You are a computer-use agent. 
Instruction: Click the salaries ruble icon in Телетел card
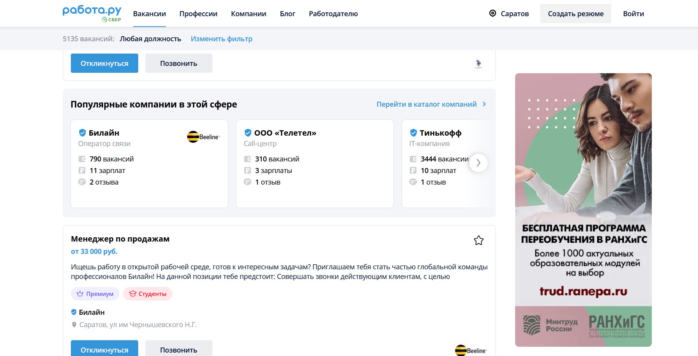248,170
